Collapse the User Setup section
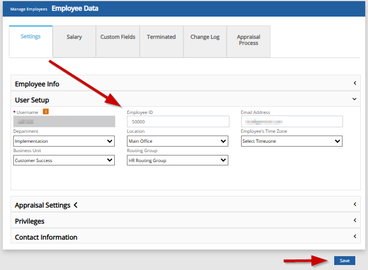The image size is (368, 270). tap(354, 100)
